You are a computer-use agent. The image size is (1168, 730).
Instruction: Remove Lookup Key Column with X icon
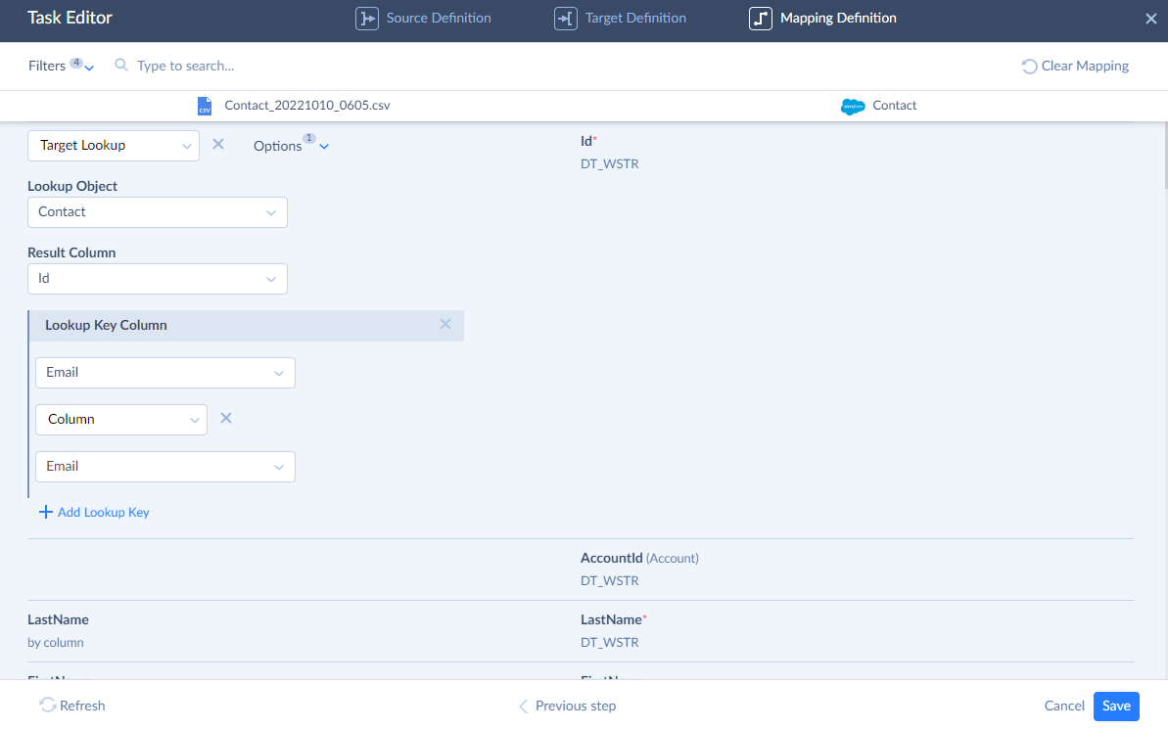[x=445, y=325]
